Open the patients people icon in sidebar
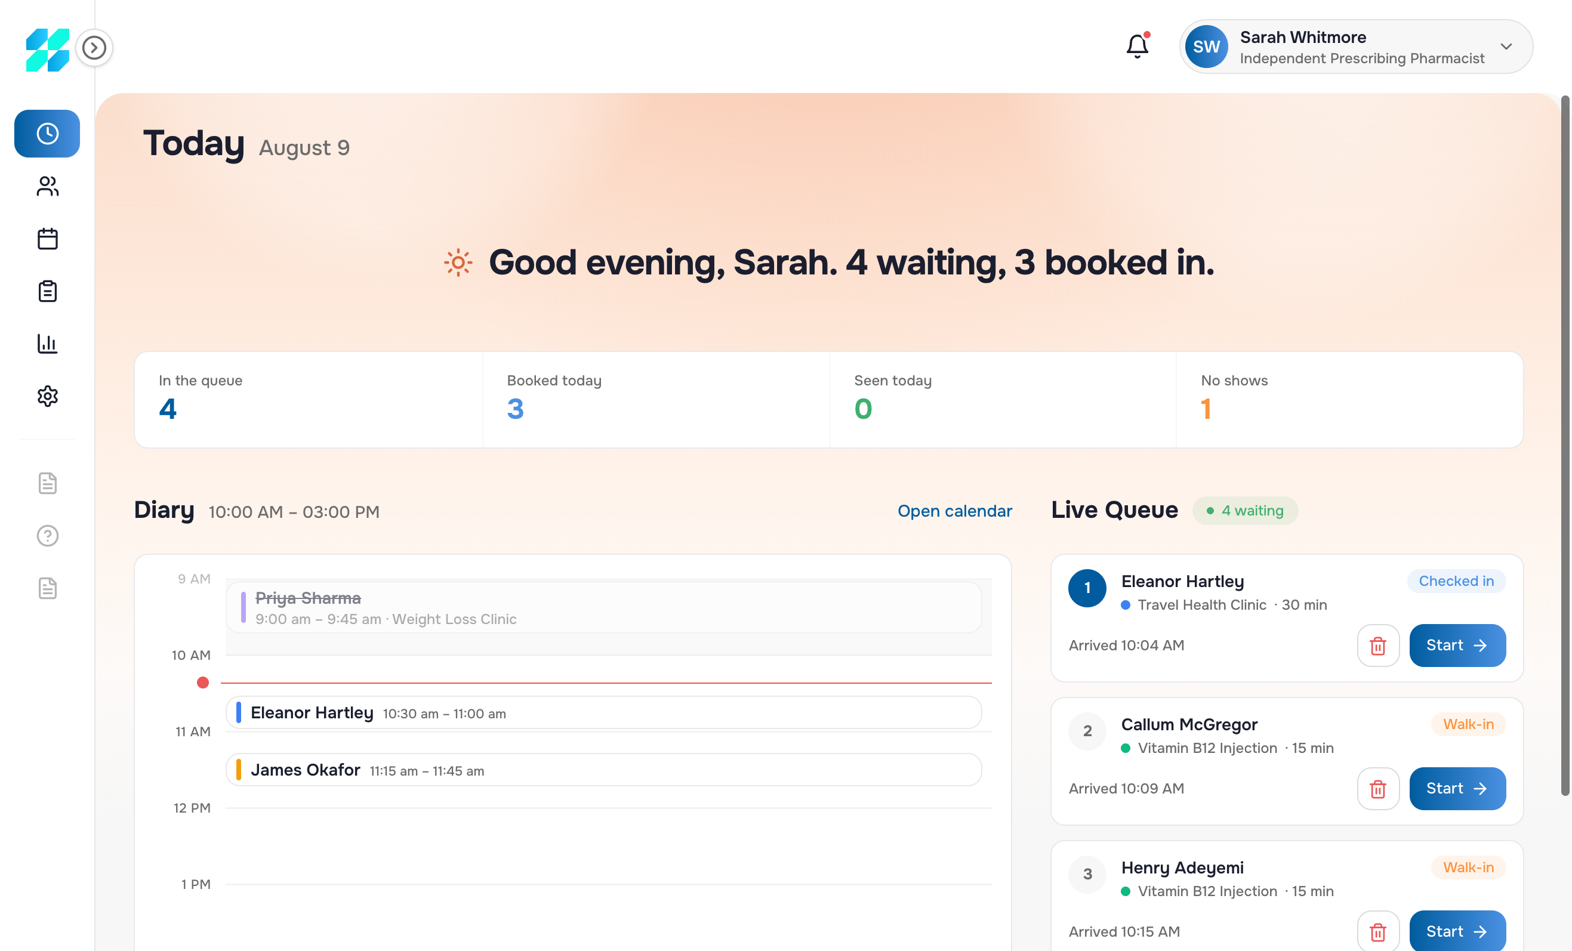Screen dimensions: 1572x951 pos(47,186)
